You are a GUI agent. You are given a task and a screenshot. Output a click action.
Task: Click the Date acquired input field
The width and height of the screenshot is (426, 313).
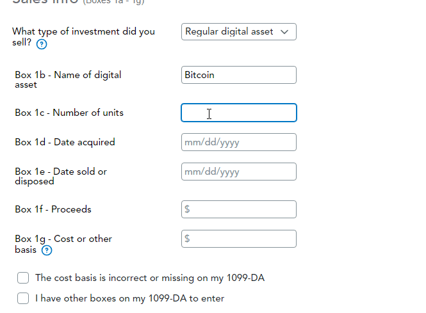point(238,142)
